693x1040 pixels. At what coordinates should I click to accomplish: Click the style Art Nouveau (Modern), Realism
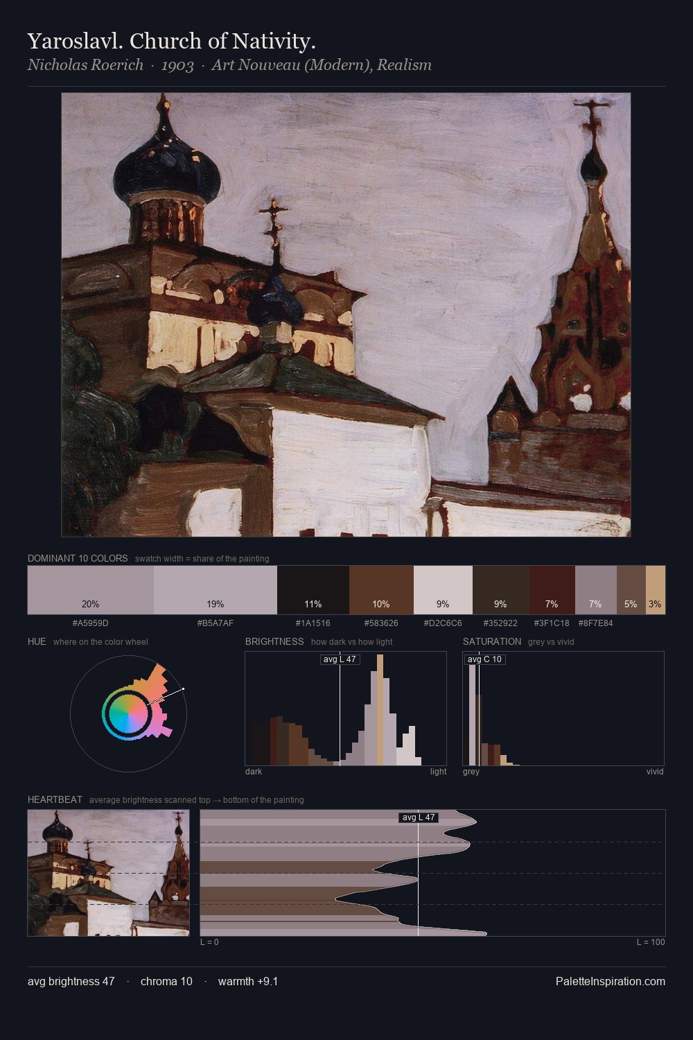pyautogui.click(x=322, y=65)
